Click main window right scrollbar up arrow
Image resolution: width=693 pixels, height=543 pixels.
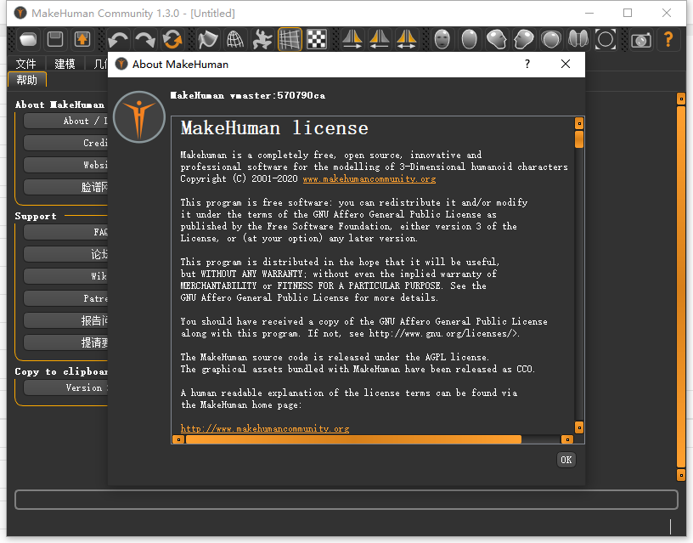(681, 99)
